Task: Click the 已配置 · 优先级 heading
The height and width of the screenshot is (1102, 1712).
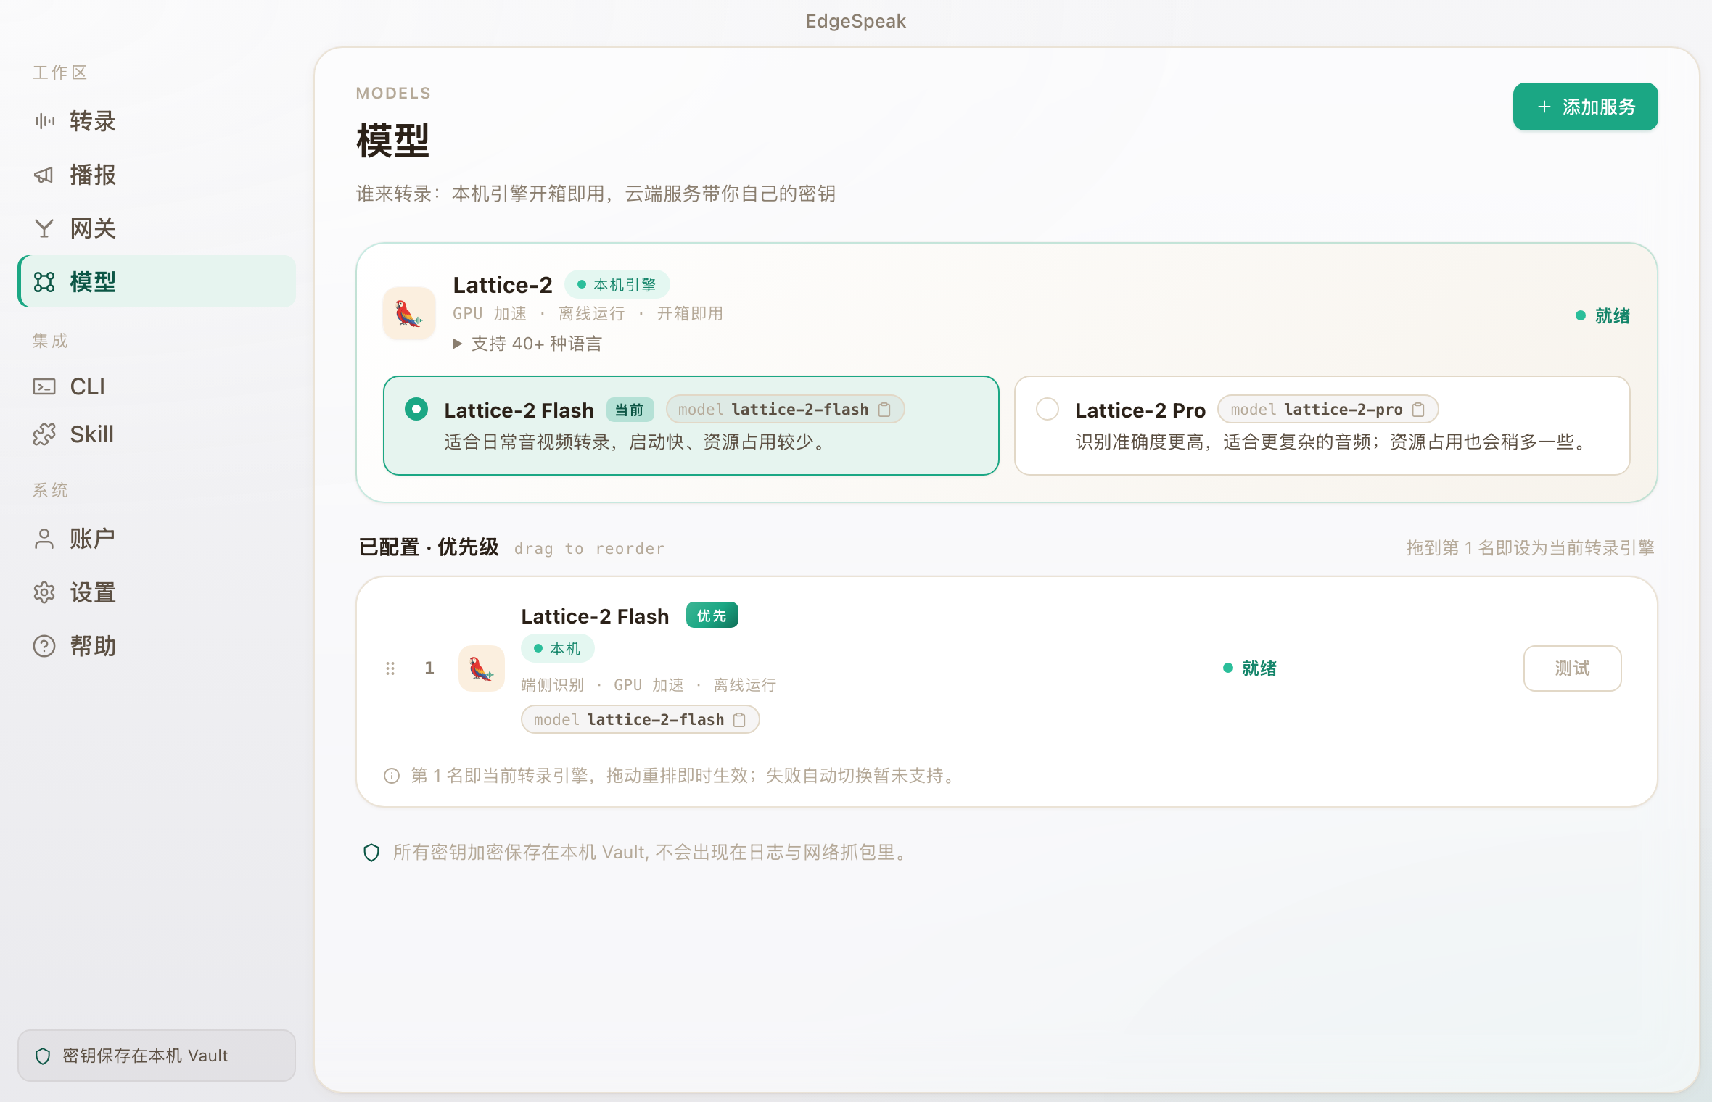Action: (x=429, y=547)
